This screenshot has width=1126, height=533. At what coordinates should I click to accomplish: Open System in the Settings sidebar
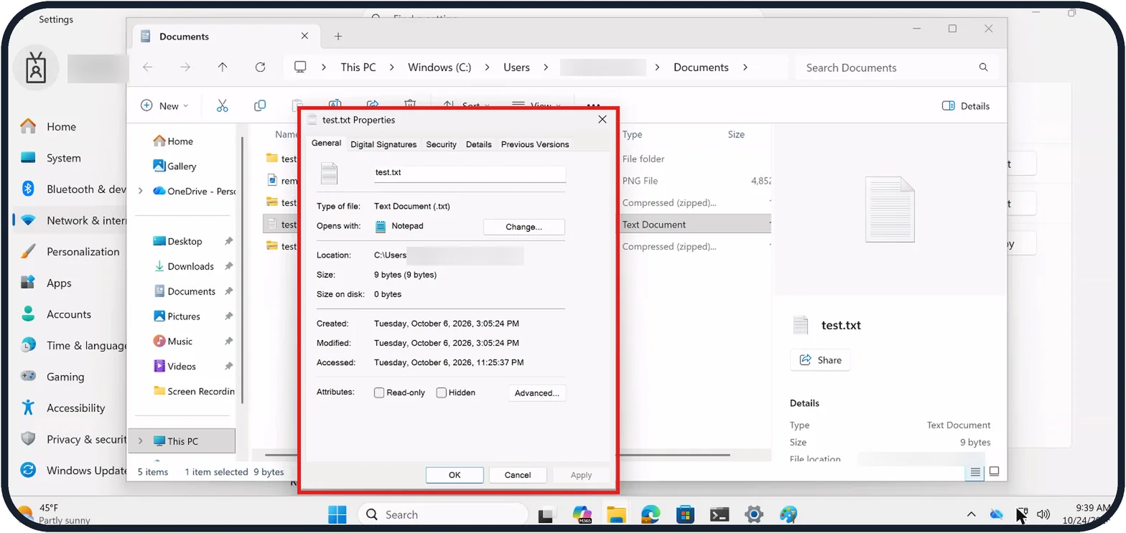(x=63, y=158)
